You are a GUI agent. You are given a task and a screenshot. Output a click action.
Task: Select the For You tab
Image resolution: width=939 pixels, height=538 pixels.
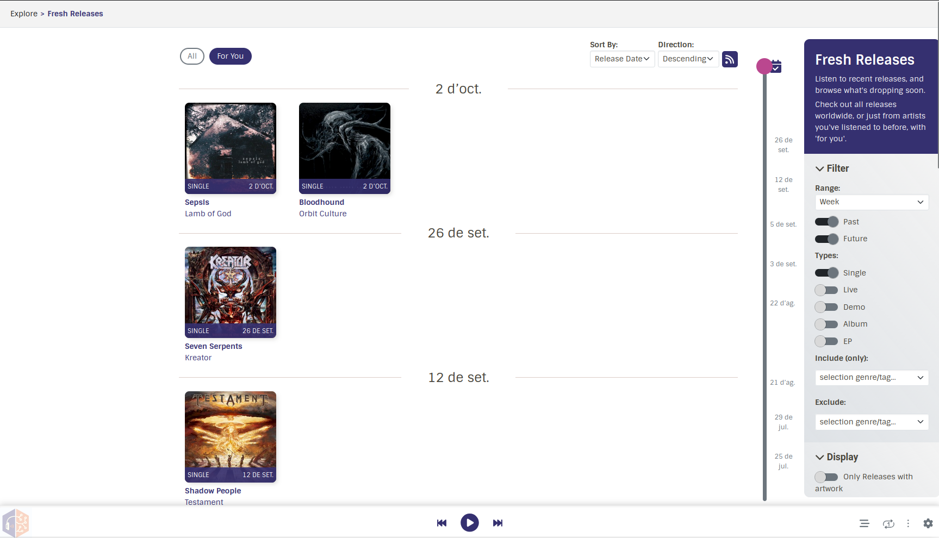230,56
